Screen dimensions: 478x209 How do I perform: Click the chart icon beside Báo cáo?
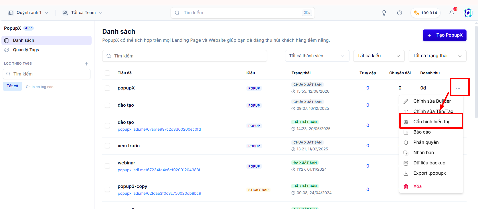406,132
